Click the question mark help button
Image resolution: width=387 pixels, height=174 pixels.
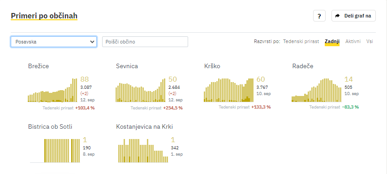[x=319, y=16]
